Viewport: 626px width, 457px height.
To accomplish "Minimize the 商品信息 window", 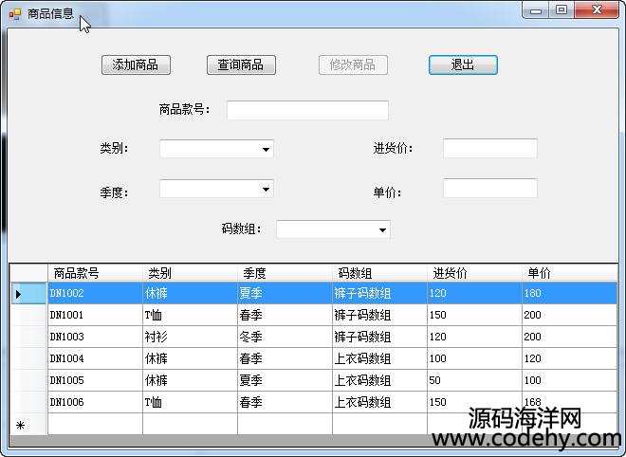I will click(537, 10).
